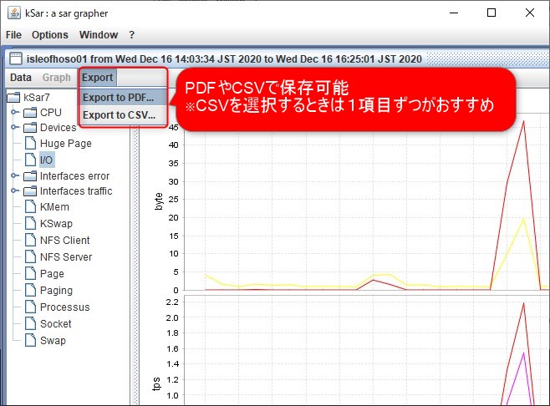The height and width of the screenshot is (406, 550).
Task: Click the Paging document icon
Action: (31, 290)
